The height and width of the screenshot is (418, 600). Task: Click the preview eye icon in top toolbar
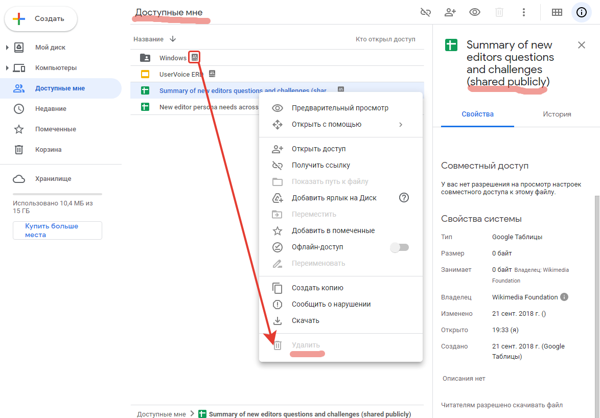click(x=474, y=12)
